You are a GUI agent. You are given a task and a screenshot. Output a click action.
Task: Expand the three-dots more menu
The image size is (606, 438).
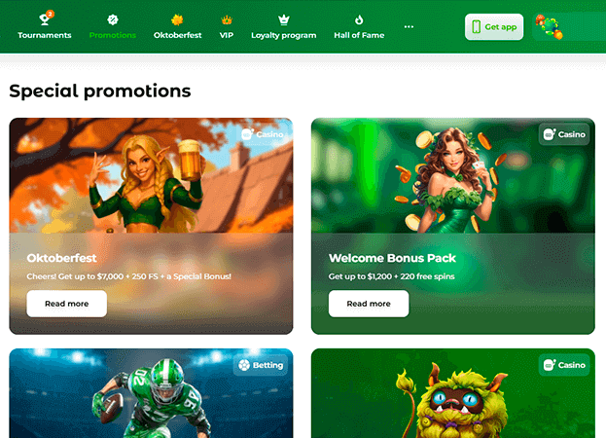click(409, 26)
